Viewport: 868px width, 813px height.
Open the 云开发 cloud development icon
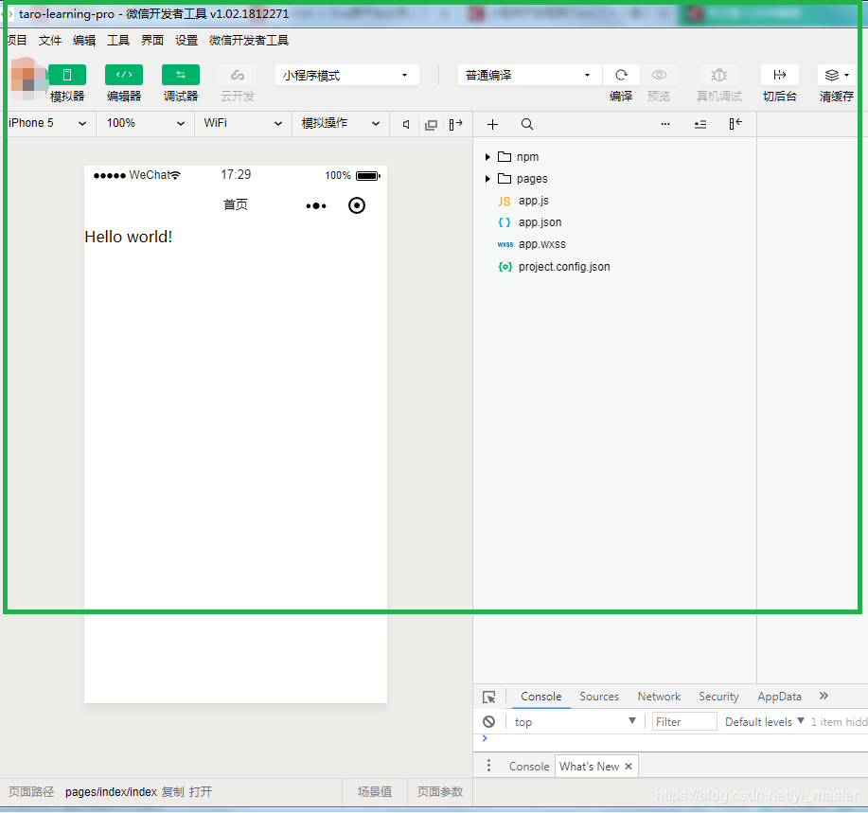(x=238, y=75)
